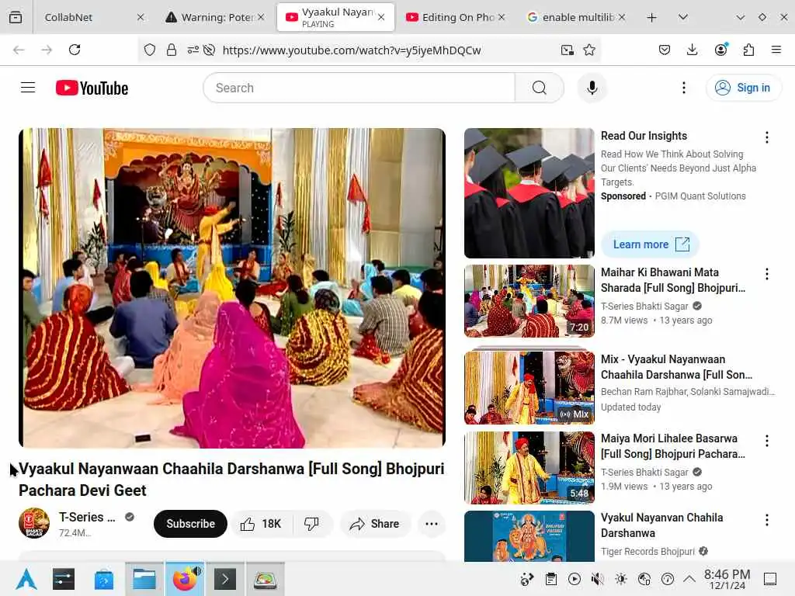
Task: Open the graduation ad thumbnail
Action: pyautogui.click(x=529, y=193)
